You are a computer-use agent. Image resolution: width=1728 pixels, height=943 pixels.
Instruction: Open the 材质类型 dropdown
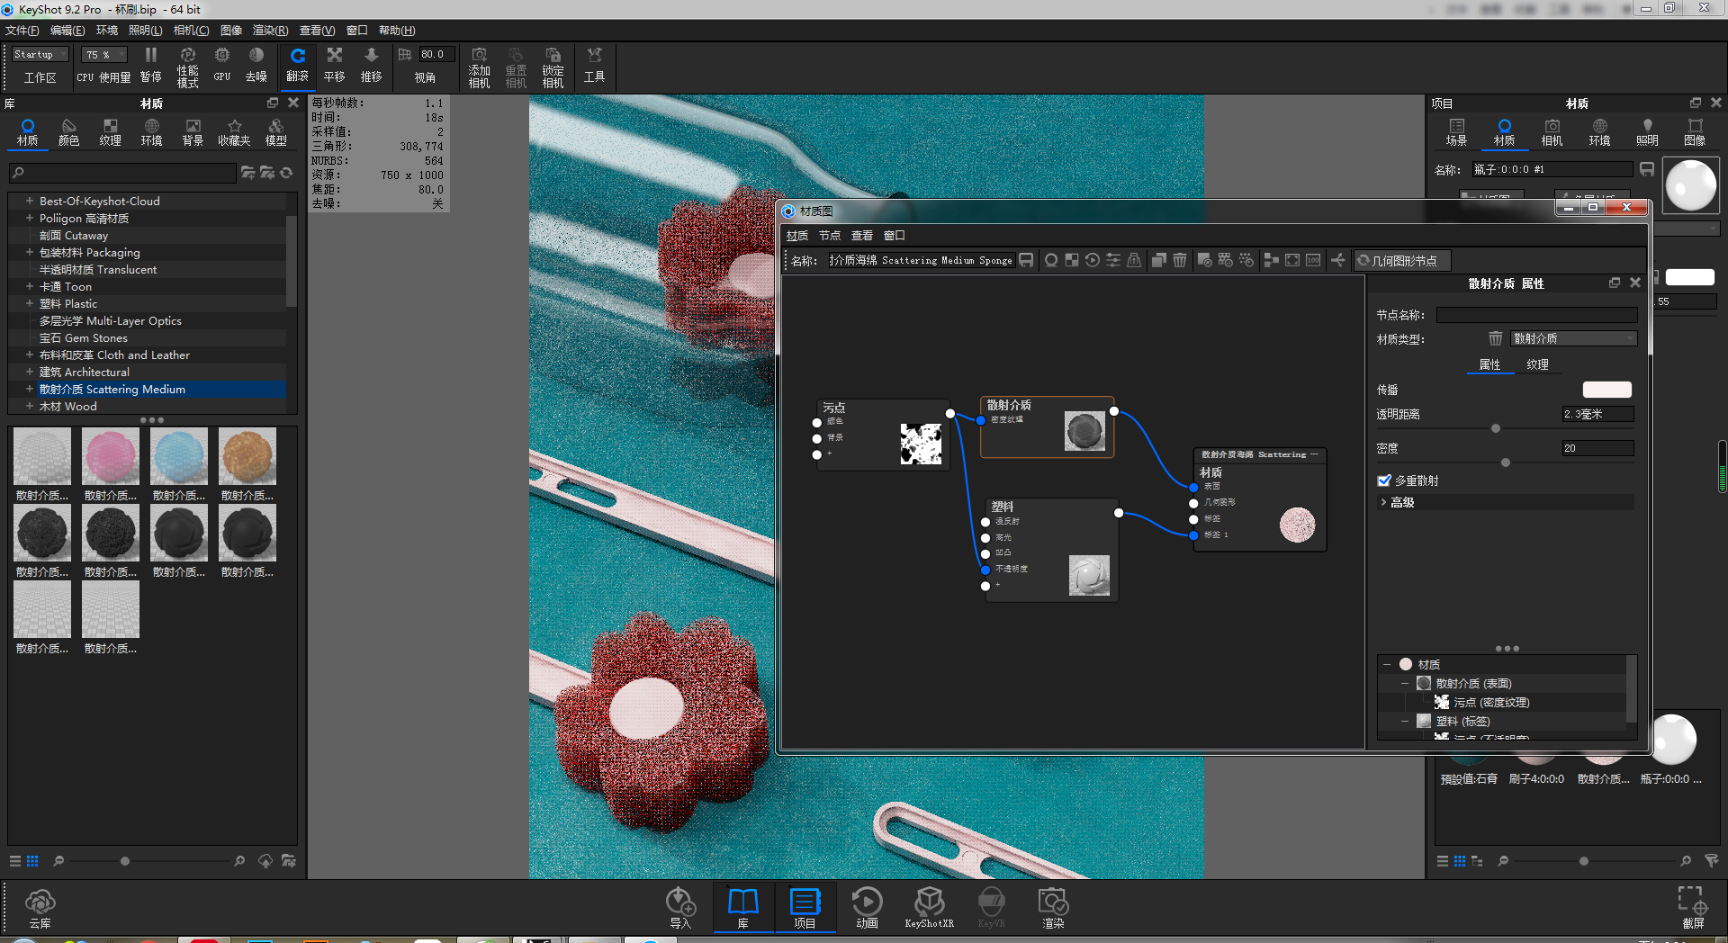(1573, 338)
